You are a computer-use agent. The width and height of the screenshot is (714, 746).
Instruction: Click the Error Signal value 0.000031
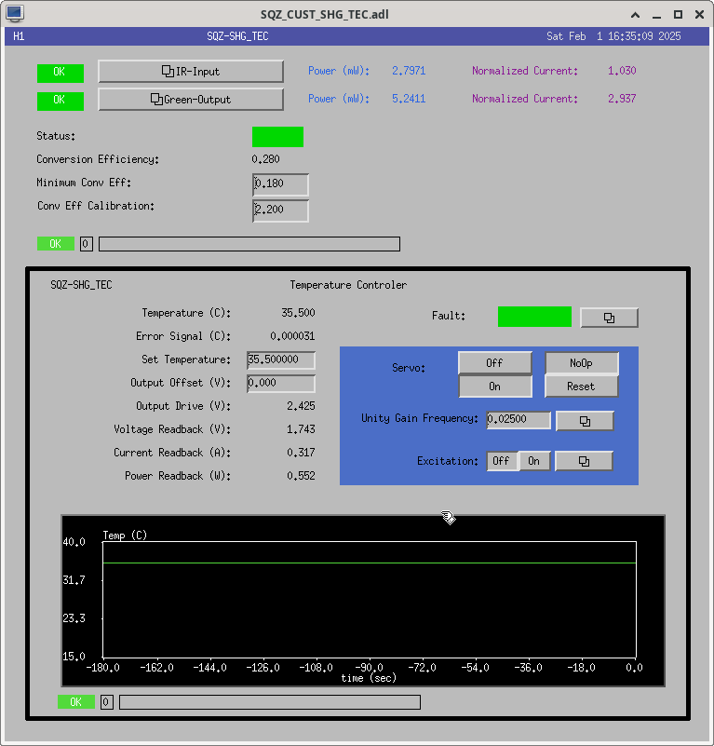pos(292,336)
